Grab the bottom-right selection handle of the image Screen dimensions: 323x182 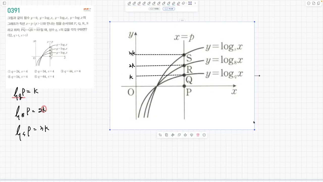tap(254, 130)
